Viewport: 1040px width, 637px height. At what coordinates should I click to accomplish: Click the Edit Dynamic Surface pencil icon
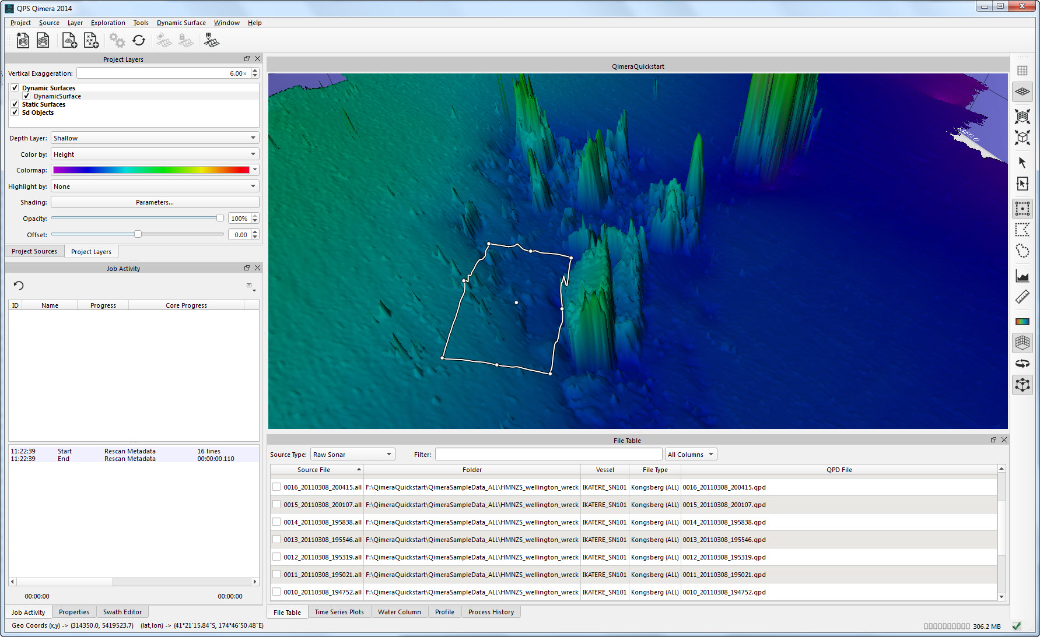pos(211,40)
